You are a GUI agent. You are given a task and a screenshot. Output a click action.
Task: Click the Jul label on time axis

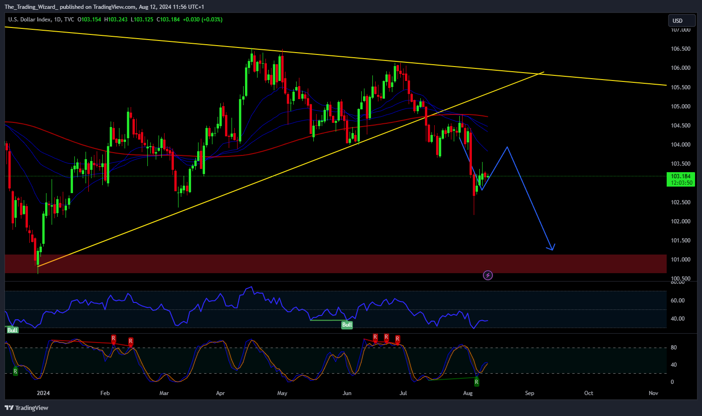(x=403, y=393)
